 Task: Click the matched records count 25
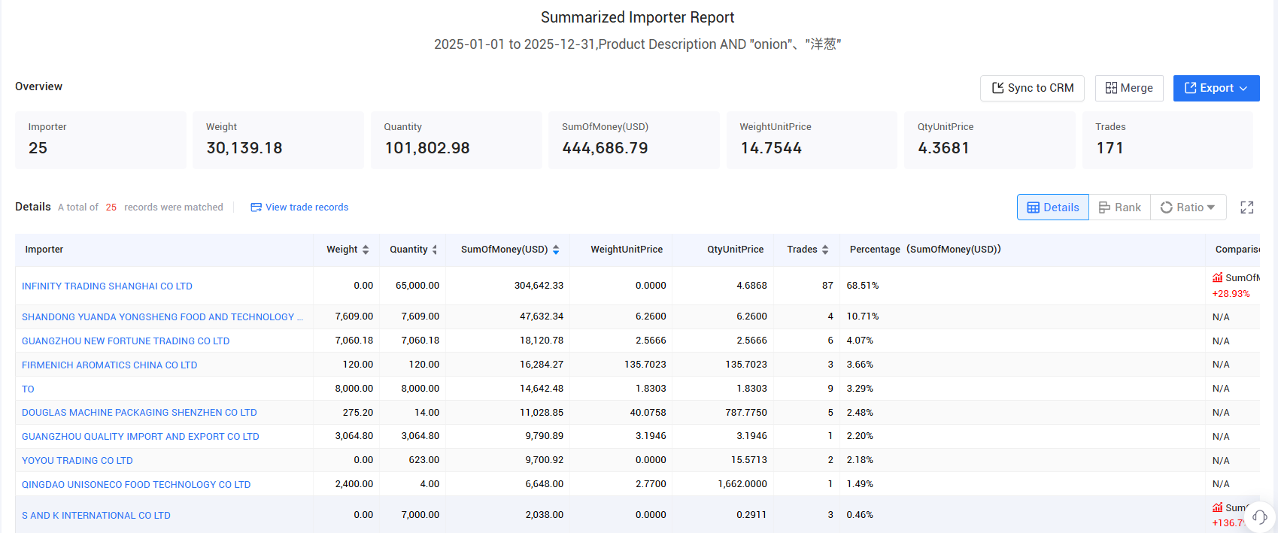pos(111,207)
